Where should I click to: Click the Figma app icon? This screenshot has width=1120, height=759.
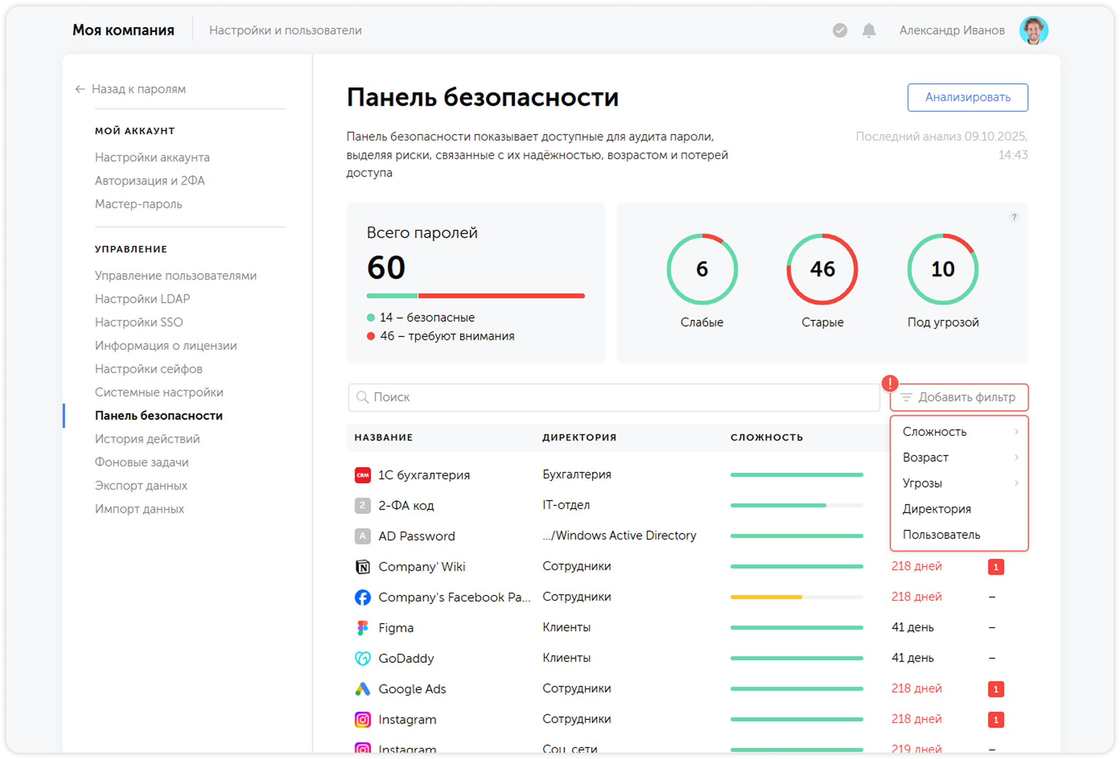pyautogui.click(x=363, y=627)
